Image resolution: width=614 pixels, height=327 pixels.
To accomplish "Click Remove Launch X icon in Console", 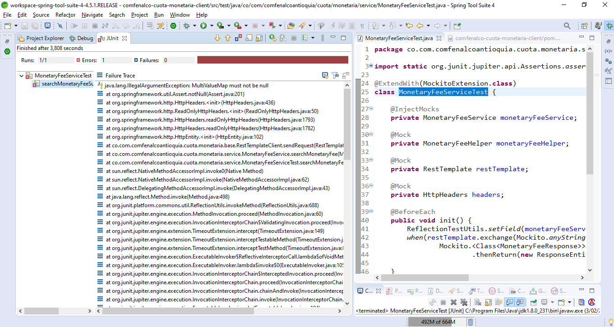I will [453, 302].
